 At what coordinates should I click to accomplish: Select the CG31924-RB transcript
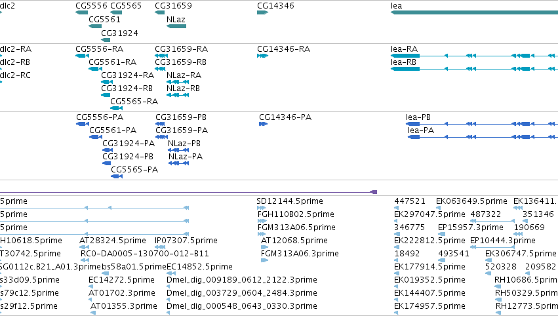pos(106,95)
